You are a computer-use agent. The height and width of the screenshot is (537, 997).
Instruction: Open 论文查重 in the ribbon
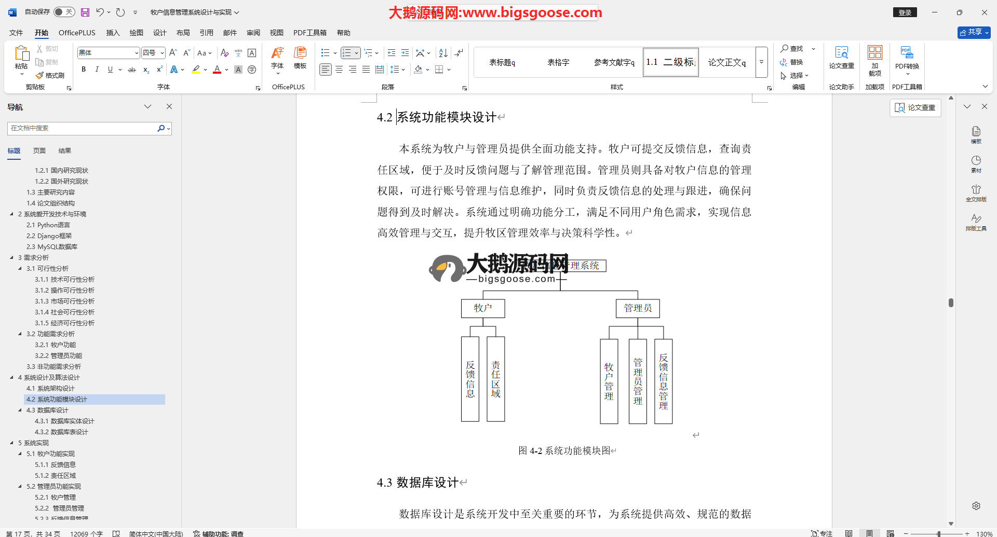(x=841, y=57)
